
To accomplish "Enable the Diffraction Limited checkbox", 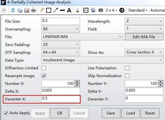I will pyautogui.click(x=44, y=68).
